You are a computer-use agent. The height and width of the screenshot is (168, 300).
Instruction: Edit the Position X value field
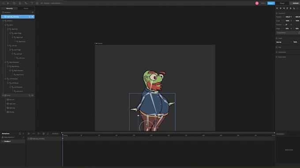[289, 17]
